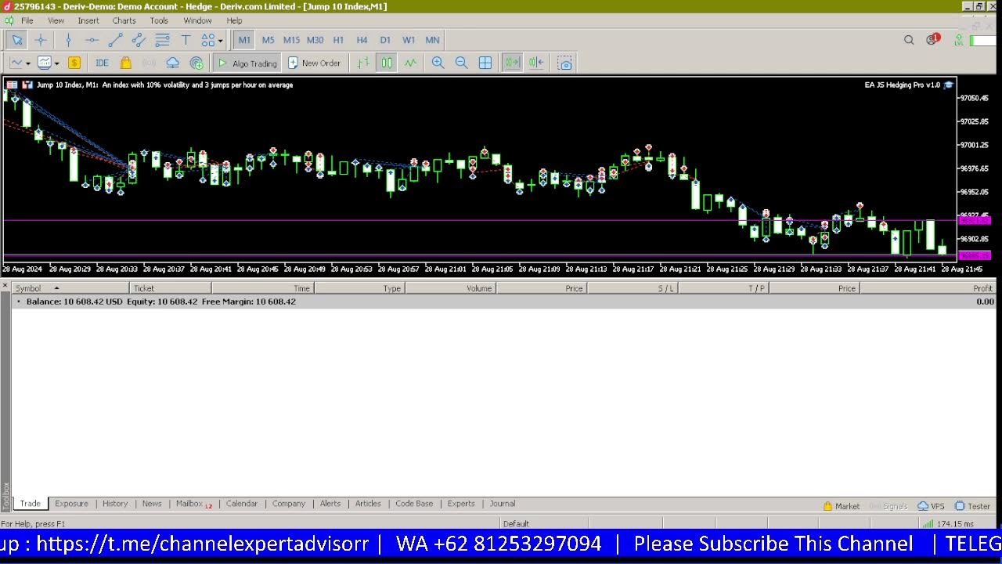Open the File menu

click(27, 20)
